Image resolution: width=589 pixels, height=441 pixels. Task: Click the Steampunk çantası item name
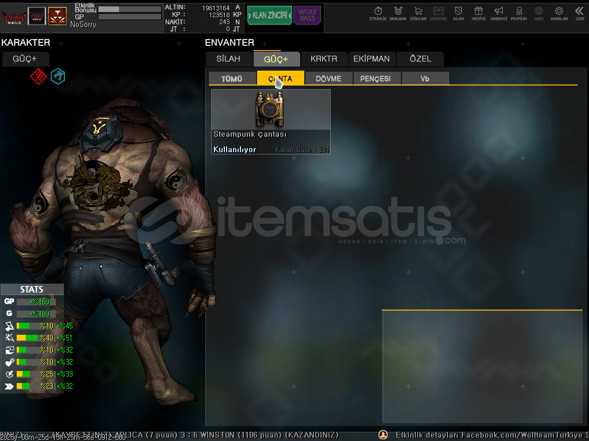(x=250, y=134)
